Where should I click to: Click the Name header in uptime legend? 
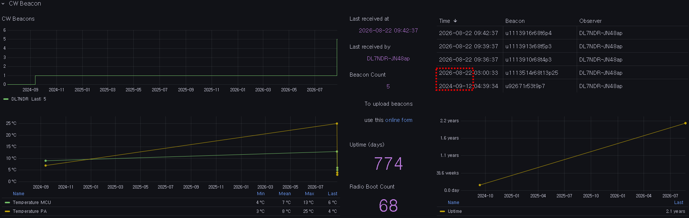[x=453, y=203]
